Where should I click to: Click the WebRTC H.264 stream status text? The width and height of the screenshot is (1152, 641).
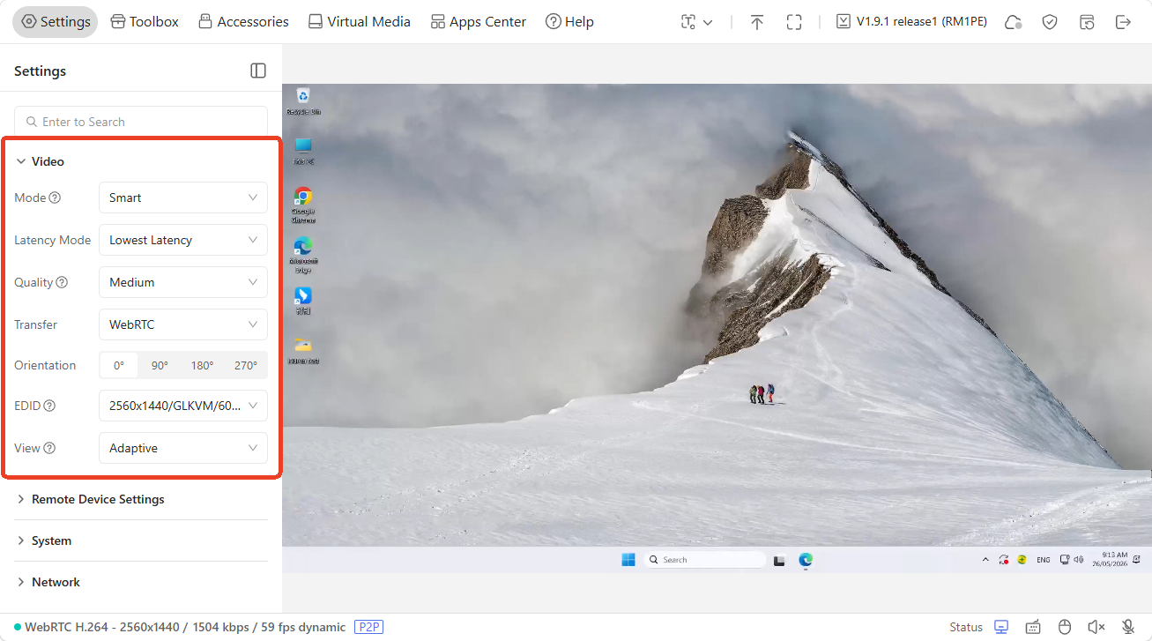pyautogui.click(x=185, y=627)
